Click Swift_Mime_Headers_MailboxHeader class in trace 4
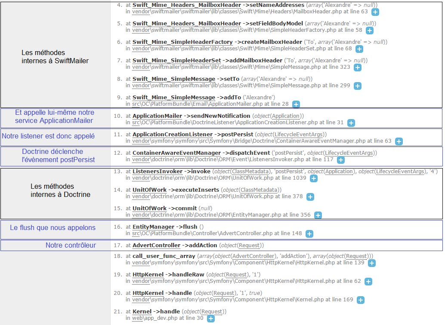 pyautogui.click(x=187, y=5)
